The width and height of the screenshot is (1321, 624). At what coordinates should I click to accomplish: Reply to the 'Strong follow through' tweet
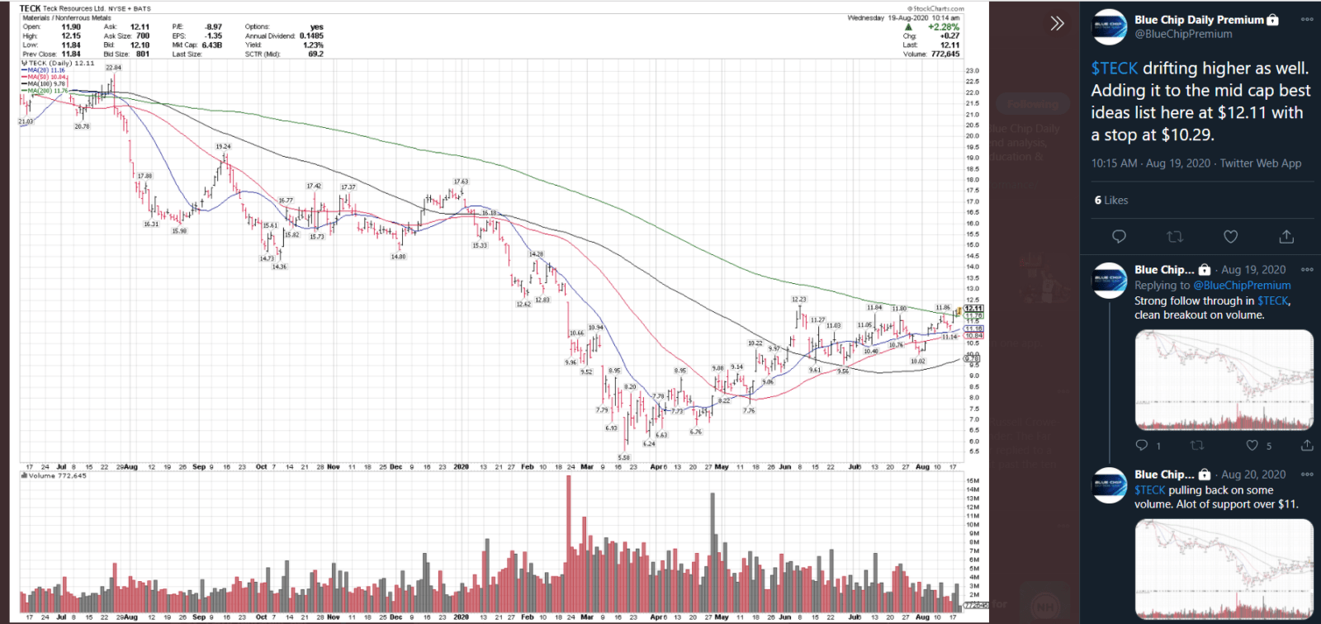tap(1142, 445)
